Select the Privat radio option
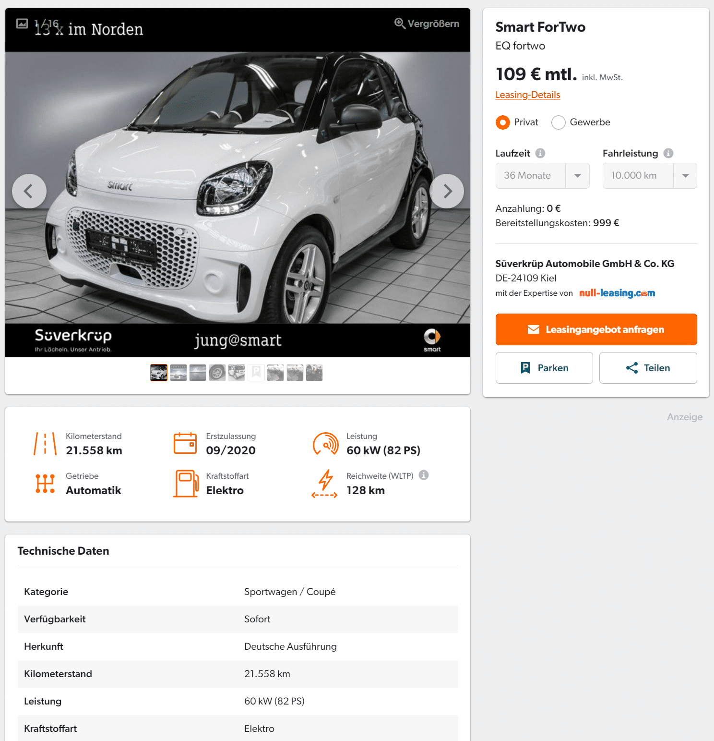Screen dimensions: 714x741 coord(502,122)
